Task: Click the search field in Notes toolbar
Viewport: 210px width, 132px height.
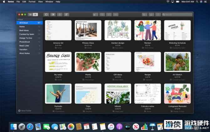Action: [x=177, y=14]
